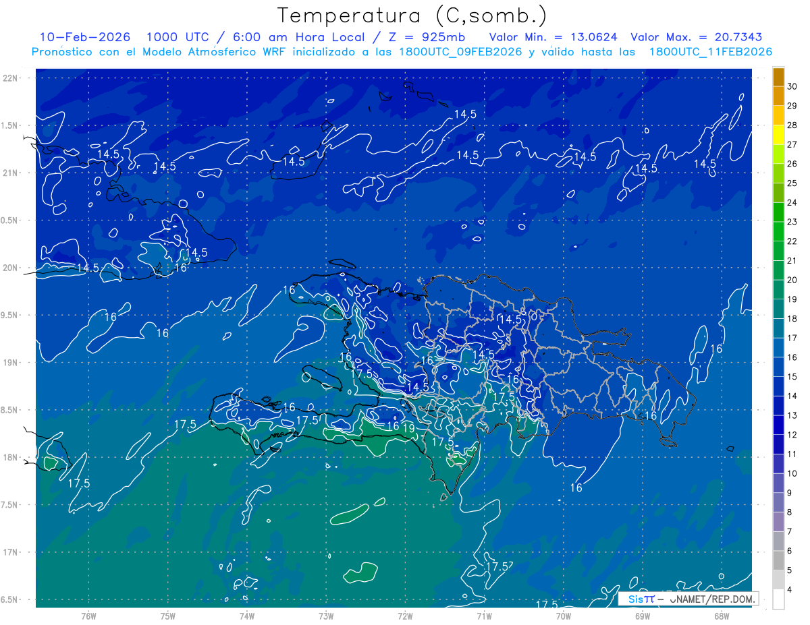810x625 pixels.
Task: Click legend value label '4'
Action: tap(789, 589)
